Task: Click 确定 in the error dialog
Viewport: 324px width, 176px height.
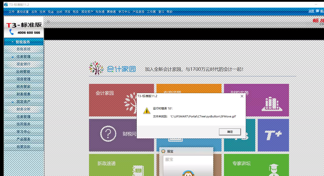Action: pyautogui.click(x=230, y=132)
